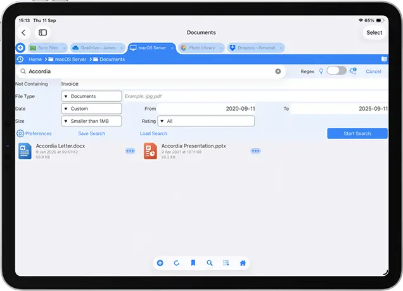This screenshot has width=403, height=291.
Task: Open the Rating dropdown showing All
Action: [206, 121]
